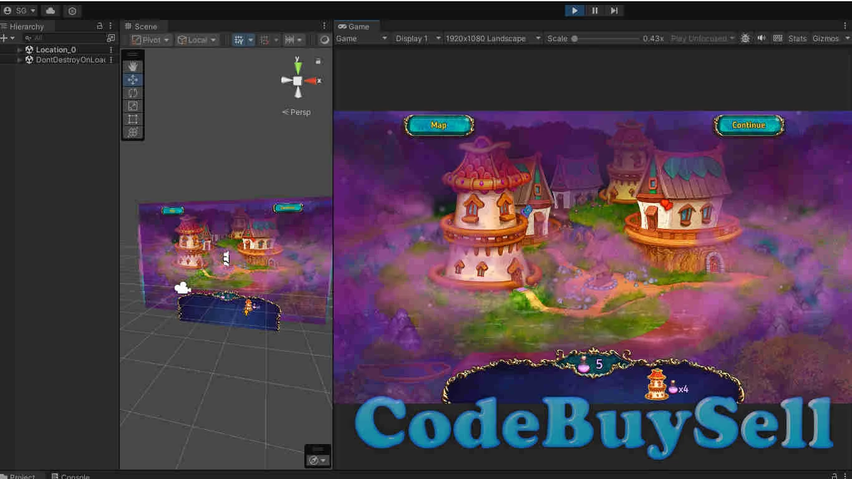Click the Scene orientation gizmo center cube
The height and width of the screenshot is (479, 852).
click(x=298, y=80)
